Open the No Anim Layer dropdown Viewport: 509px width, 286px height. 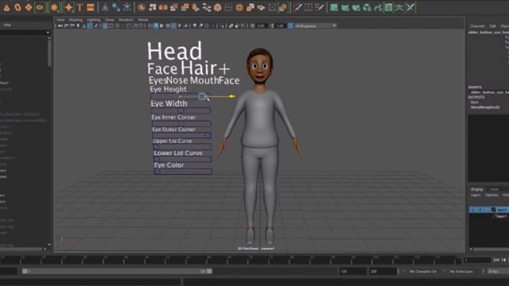(461, 271)
